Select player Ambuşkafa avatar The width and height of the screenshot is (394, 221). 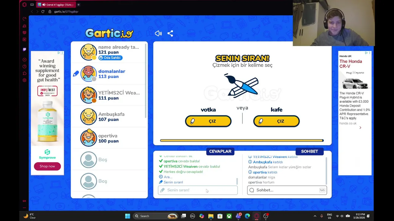coord(89,117)
